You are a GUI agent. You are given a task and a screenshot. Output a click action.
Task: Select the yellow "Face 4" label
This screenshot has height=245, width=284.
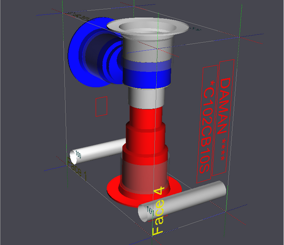point(158,211)
